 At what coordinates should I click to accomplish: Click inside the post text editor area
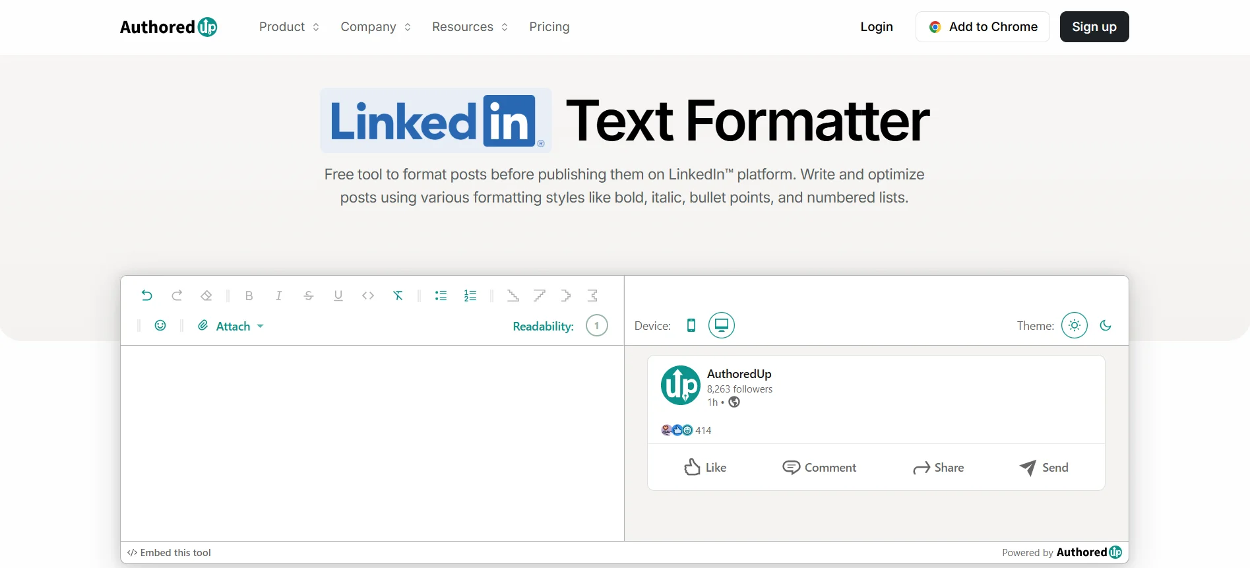tap(372, 443)
